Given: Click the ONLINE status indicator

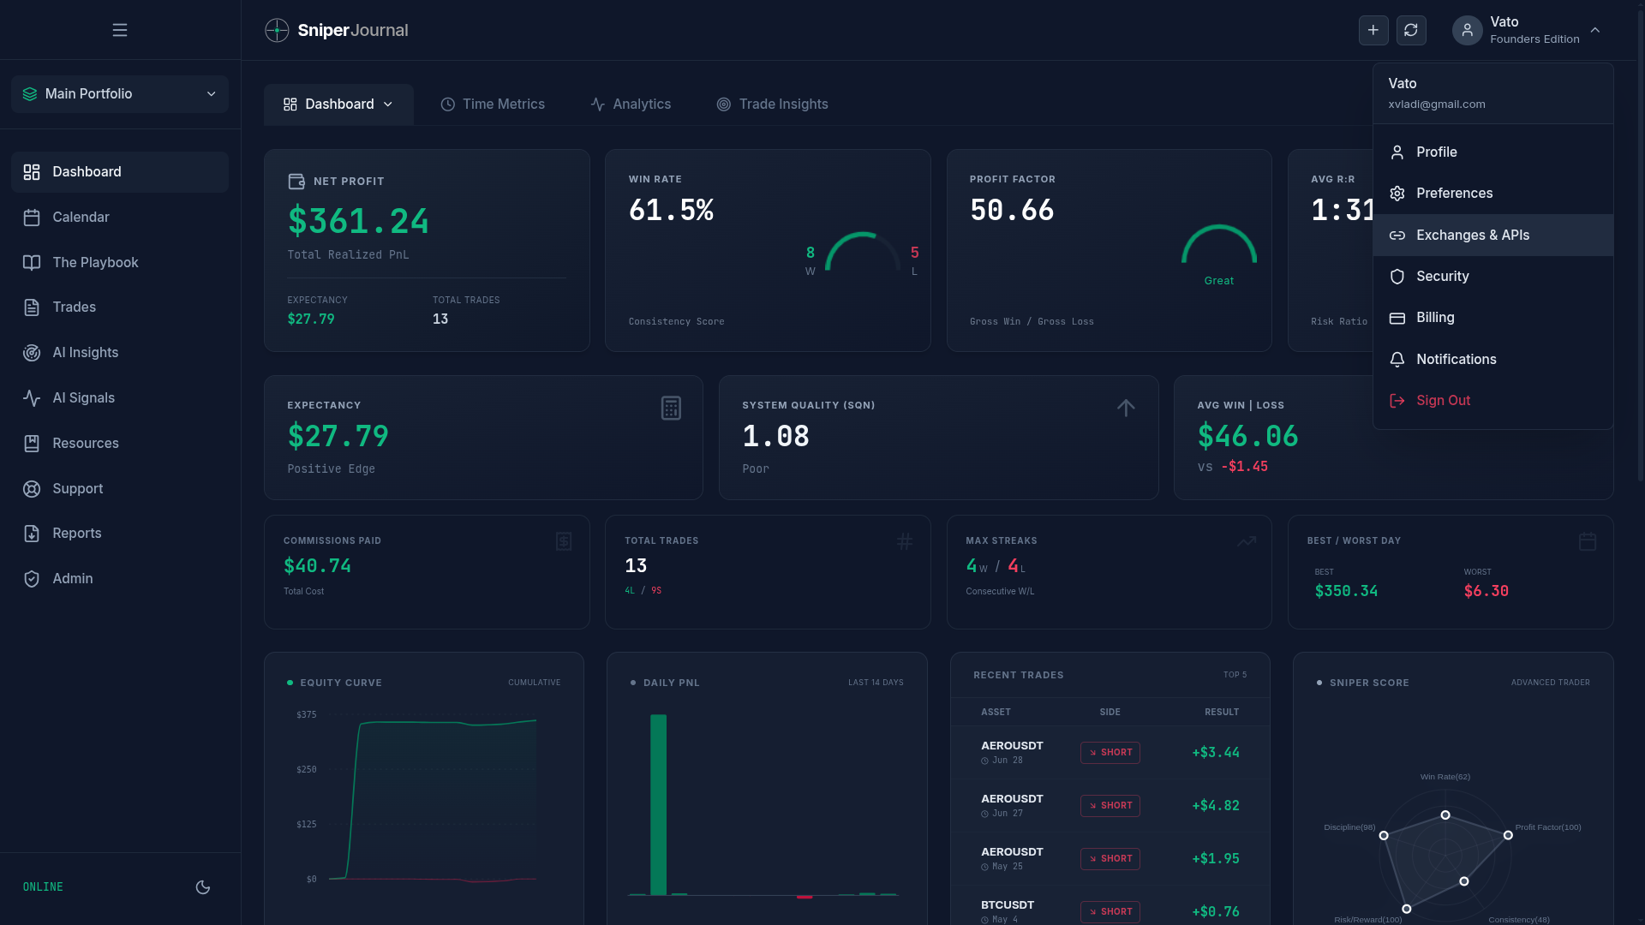Looking at the screenshot, I should click(43, 887).
